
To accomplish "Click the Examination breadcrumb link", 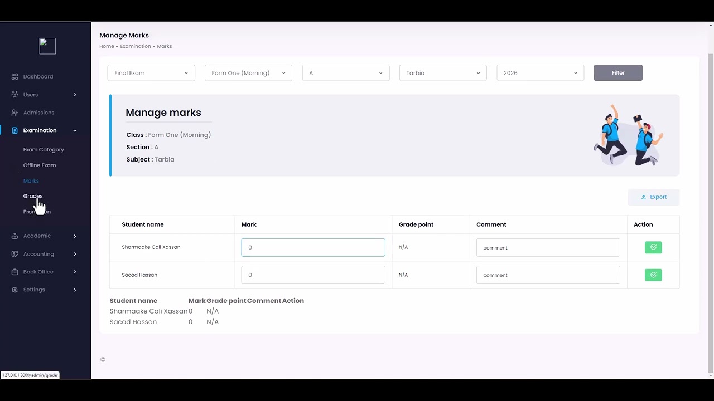I will coord(136,46).
